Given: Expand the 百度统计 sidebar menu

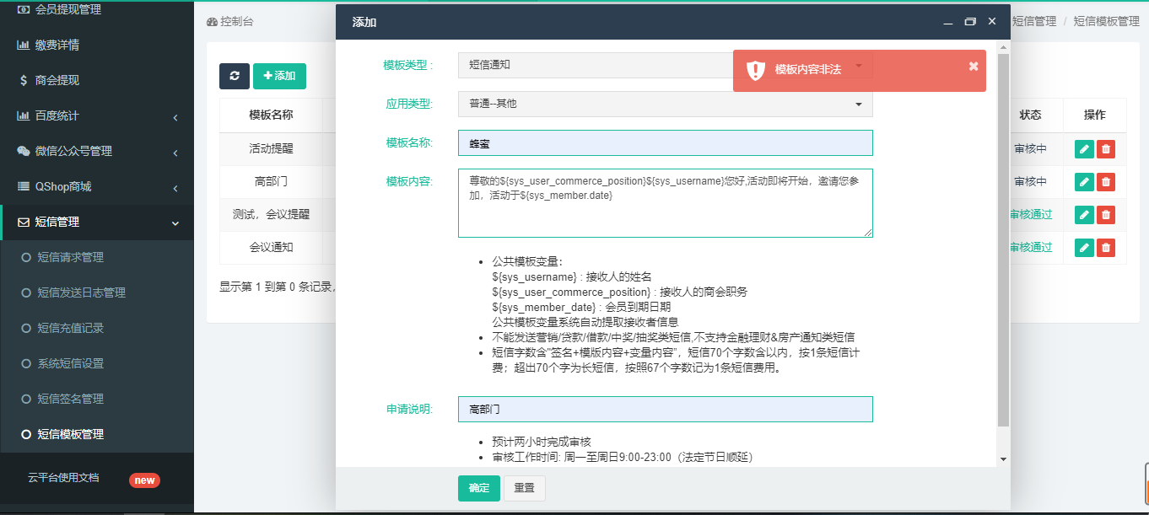Looking at the screenshot, I should tap(97, 115).
